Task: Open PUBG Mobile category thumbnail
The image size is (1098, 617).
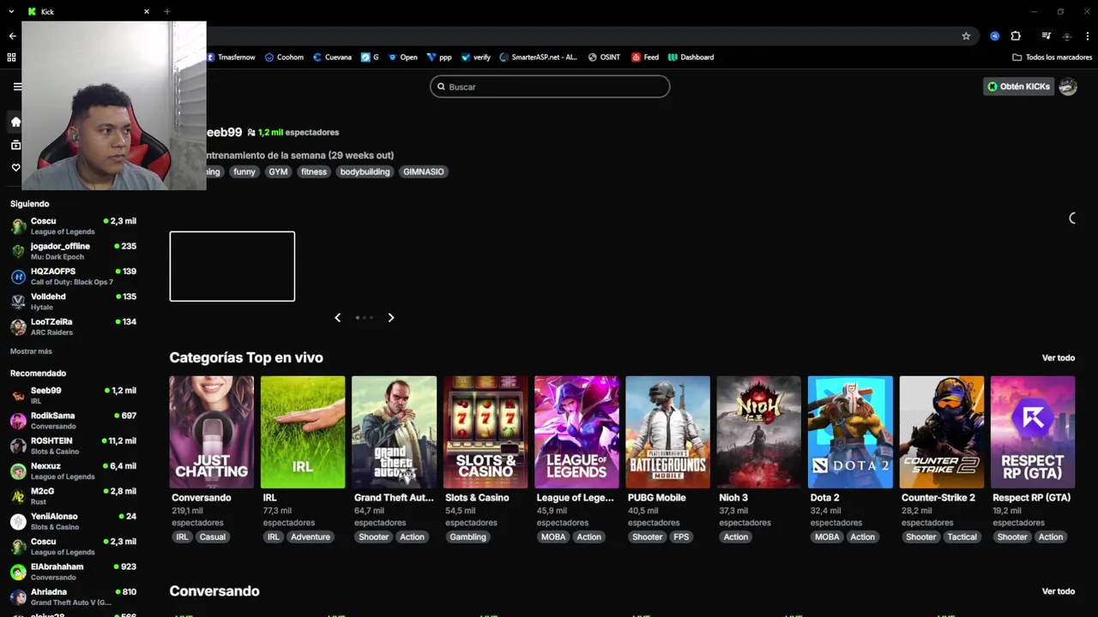Action: 667,432
